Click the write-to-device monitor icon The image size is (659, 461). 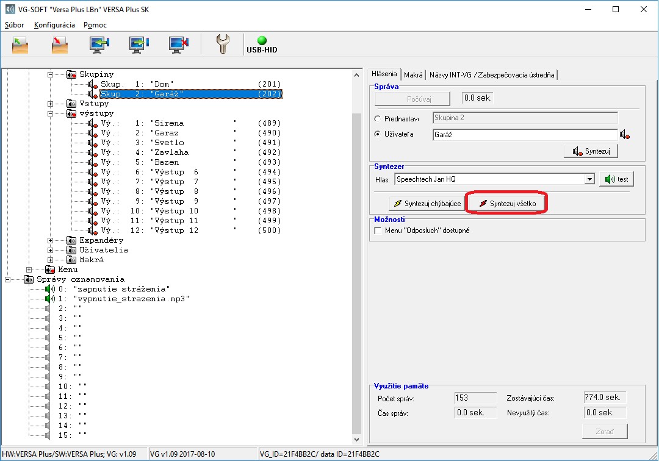tap(139, 45)
